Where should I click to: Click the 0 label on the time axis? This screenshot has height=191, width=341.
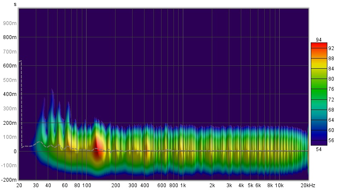click(x=15, y=151)
